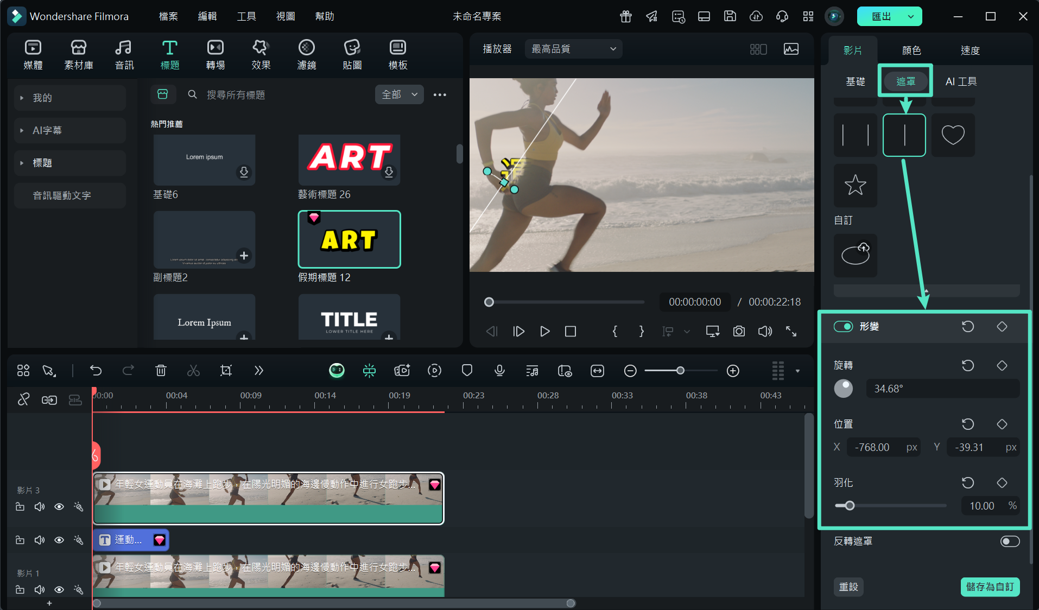Click the save project floppy icon
This screenshot has height=610, width=1039.
pyautogui.click(x=730, y=16)
